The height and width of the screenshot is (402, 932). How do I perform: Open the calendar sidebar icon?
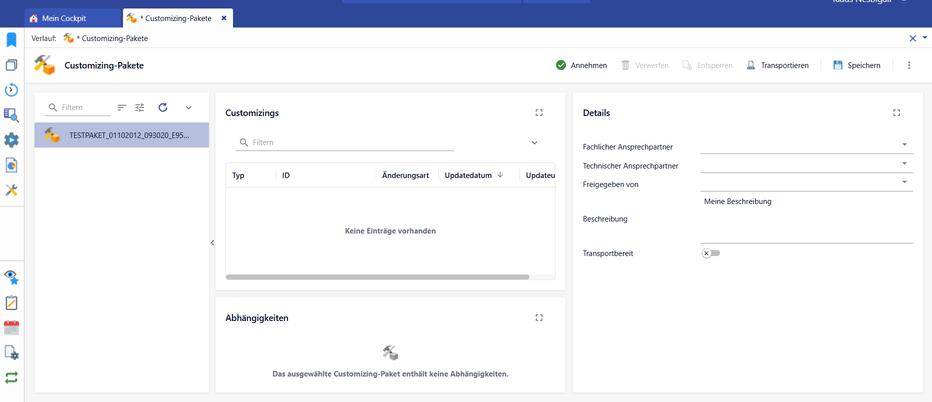click(11, 327)
